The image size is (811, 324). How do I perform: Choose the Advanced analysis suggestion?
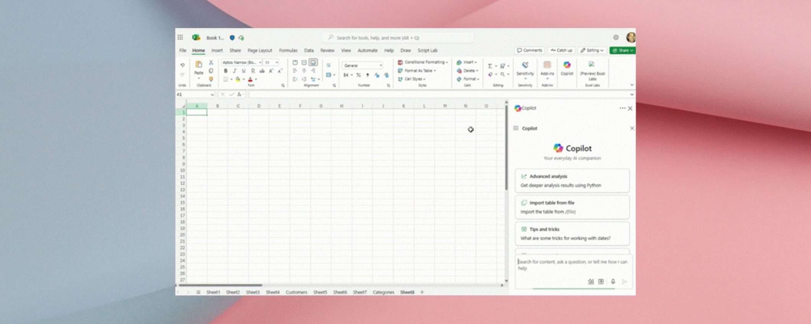pos(572,181)
